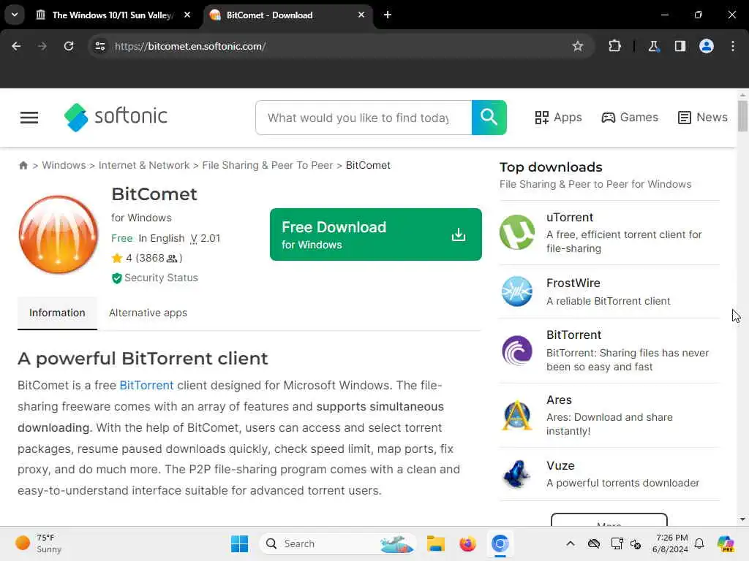
Task: Launch Firefox from the taskbar
Action: click(467, 543)
